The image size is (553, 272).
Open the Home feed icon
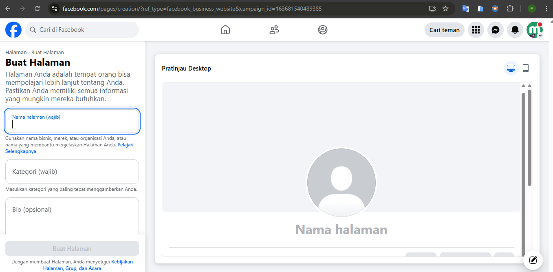pos(225,30)
